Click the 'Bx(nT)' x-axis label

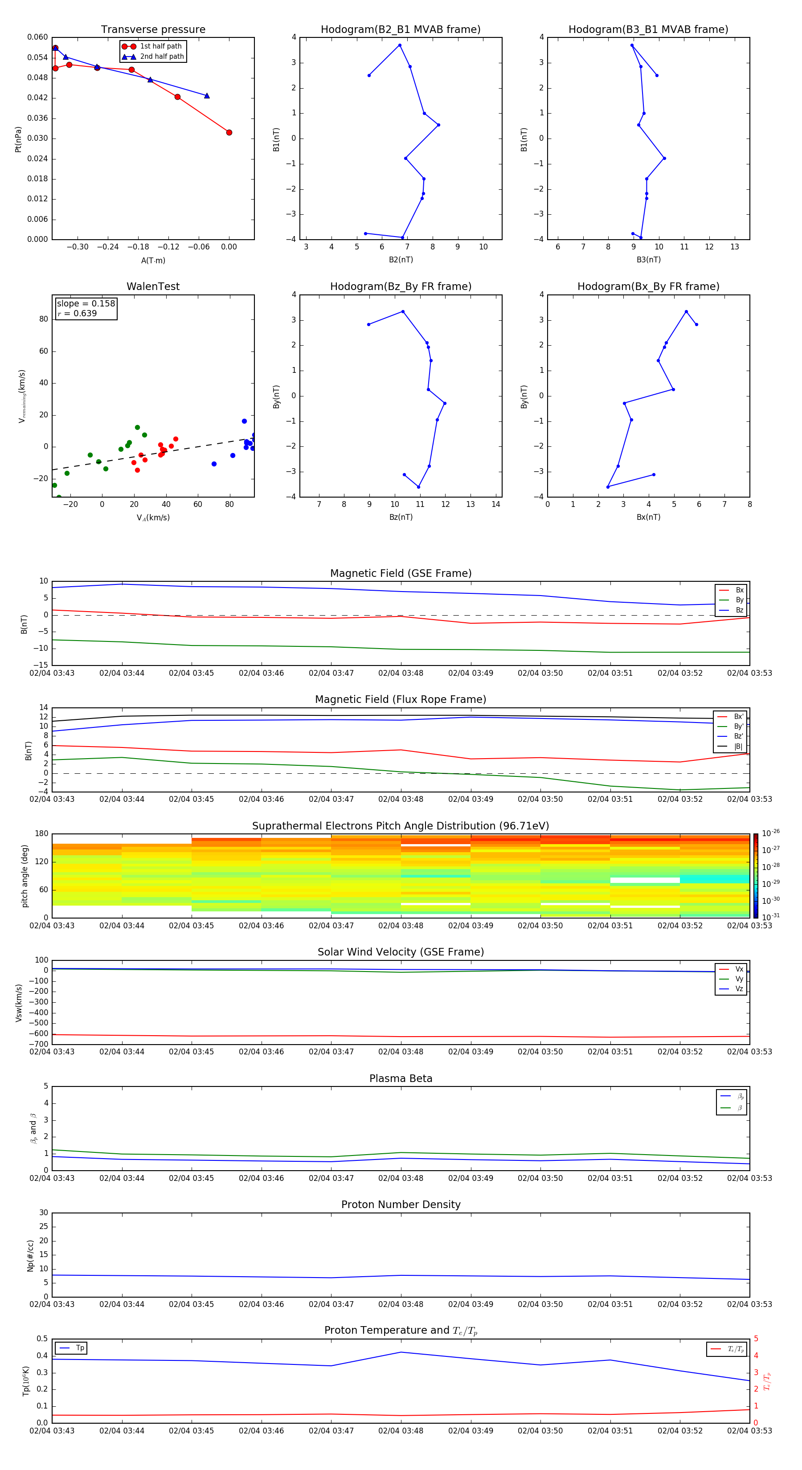pyautogui.click(x=648, y=517)
